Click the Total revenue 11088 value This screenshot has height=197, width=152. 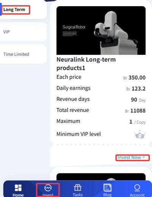[x=135, y=111]
